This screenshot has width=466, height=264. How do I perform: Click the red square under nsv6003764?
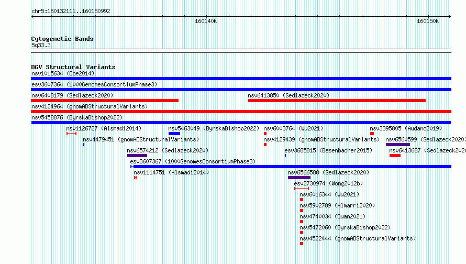tap(265, 134)
